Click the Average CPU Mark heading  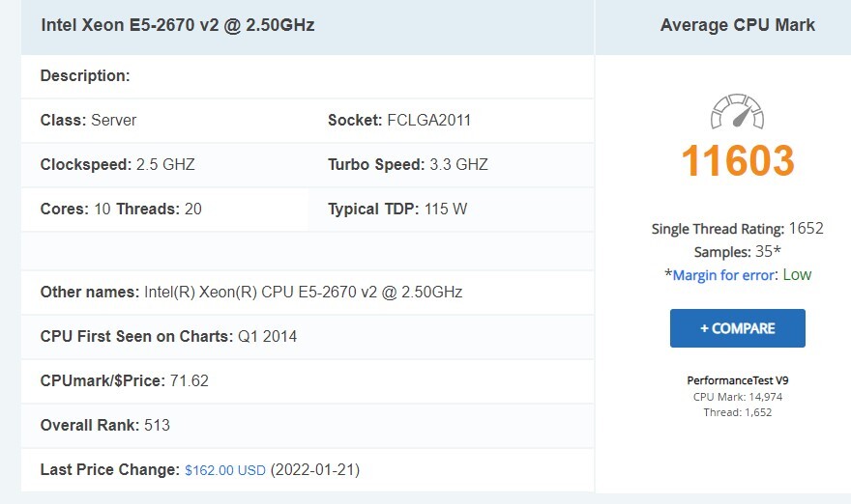(x=738, y=25)
